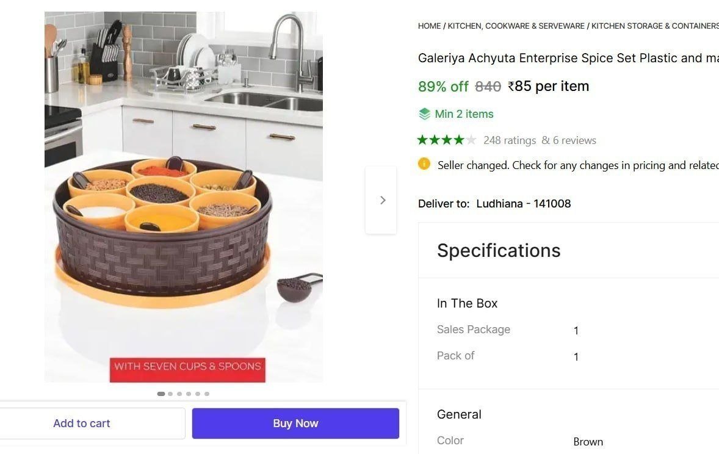Go to Kitchen, Cookware & Serveware category
The image size is (719, 454).
click(516, 26)
